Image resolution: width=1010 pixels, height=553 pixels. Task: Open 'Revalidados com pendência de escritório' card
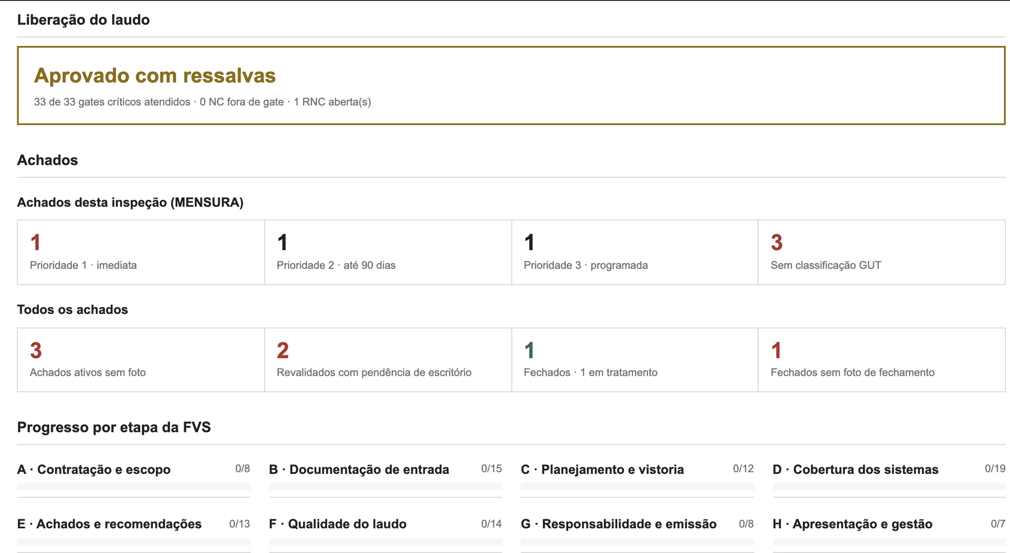tap(388, 360)
